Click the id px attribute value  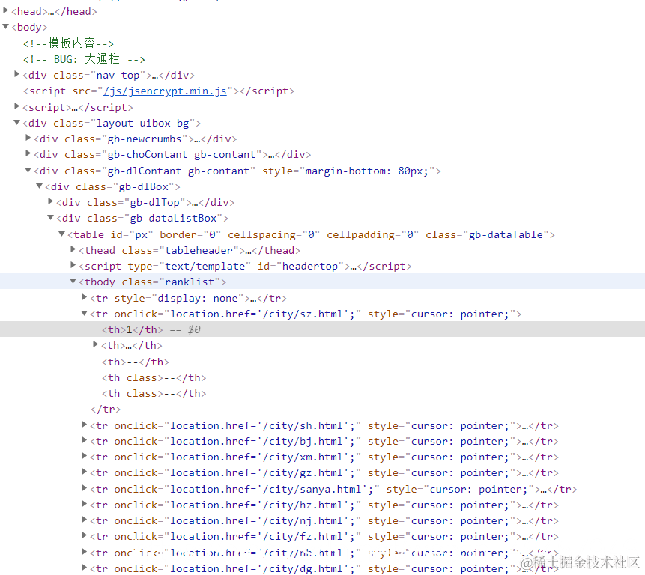pos(141,234)
